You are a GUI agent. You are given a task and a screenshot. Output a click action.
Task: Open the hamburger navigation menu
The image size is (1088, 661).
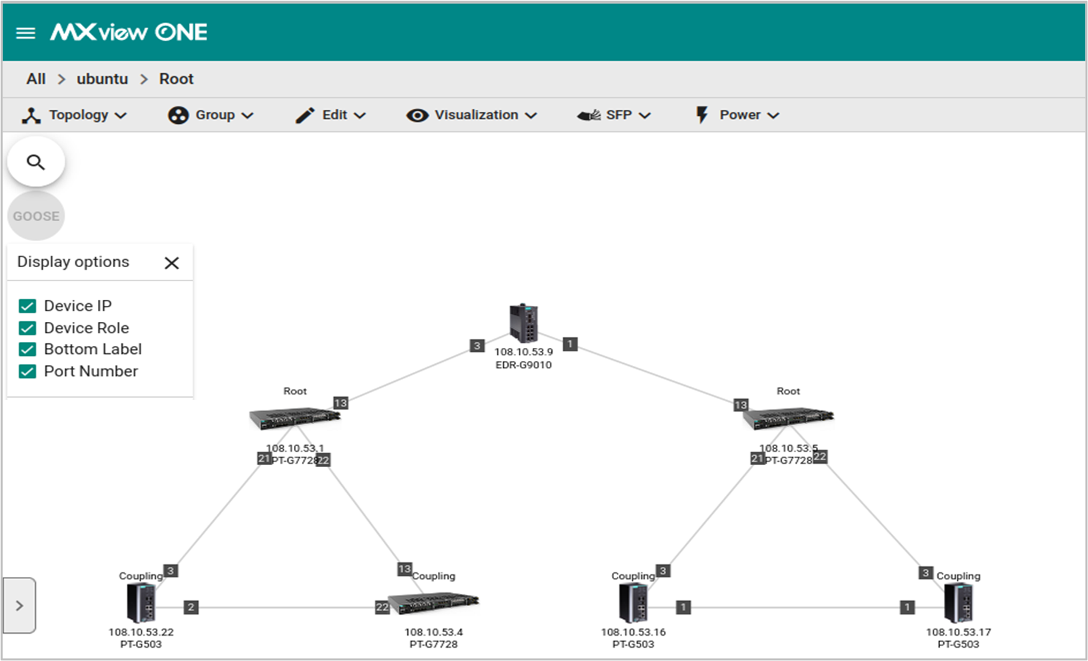[x=25, y=33]
